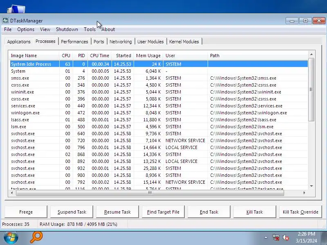Click the Kill Task button
This screenshot has height=245, width=327.
(x=255, y=212)
